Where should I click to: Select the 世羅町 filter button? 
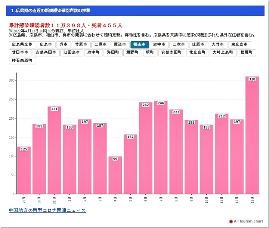point(247,53)
